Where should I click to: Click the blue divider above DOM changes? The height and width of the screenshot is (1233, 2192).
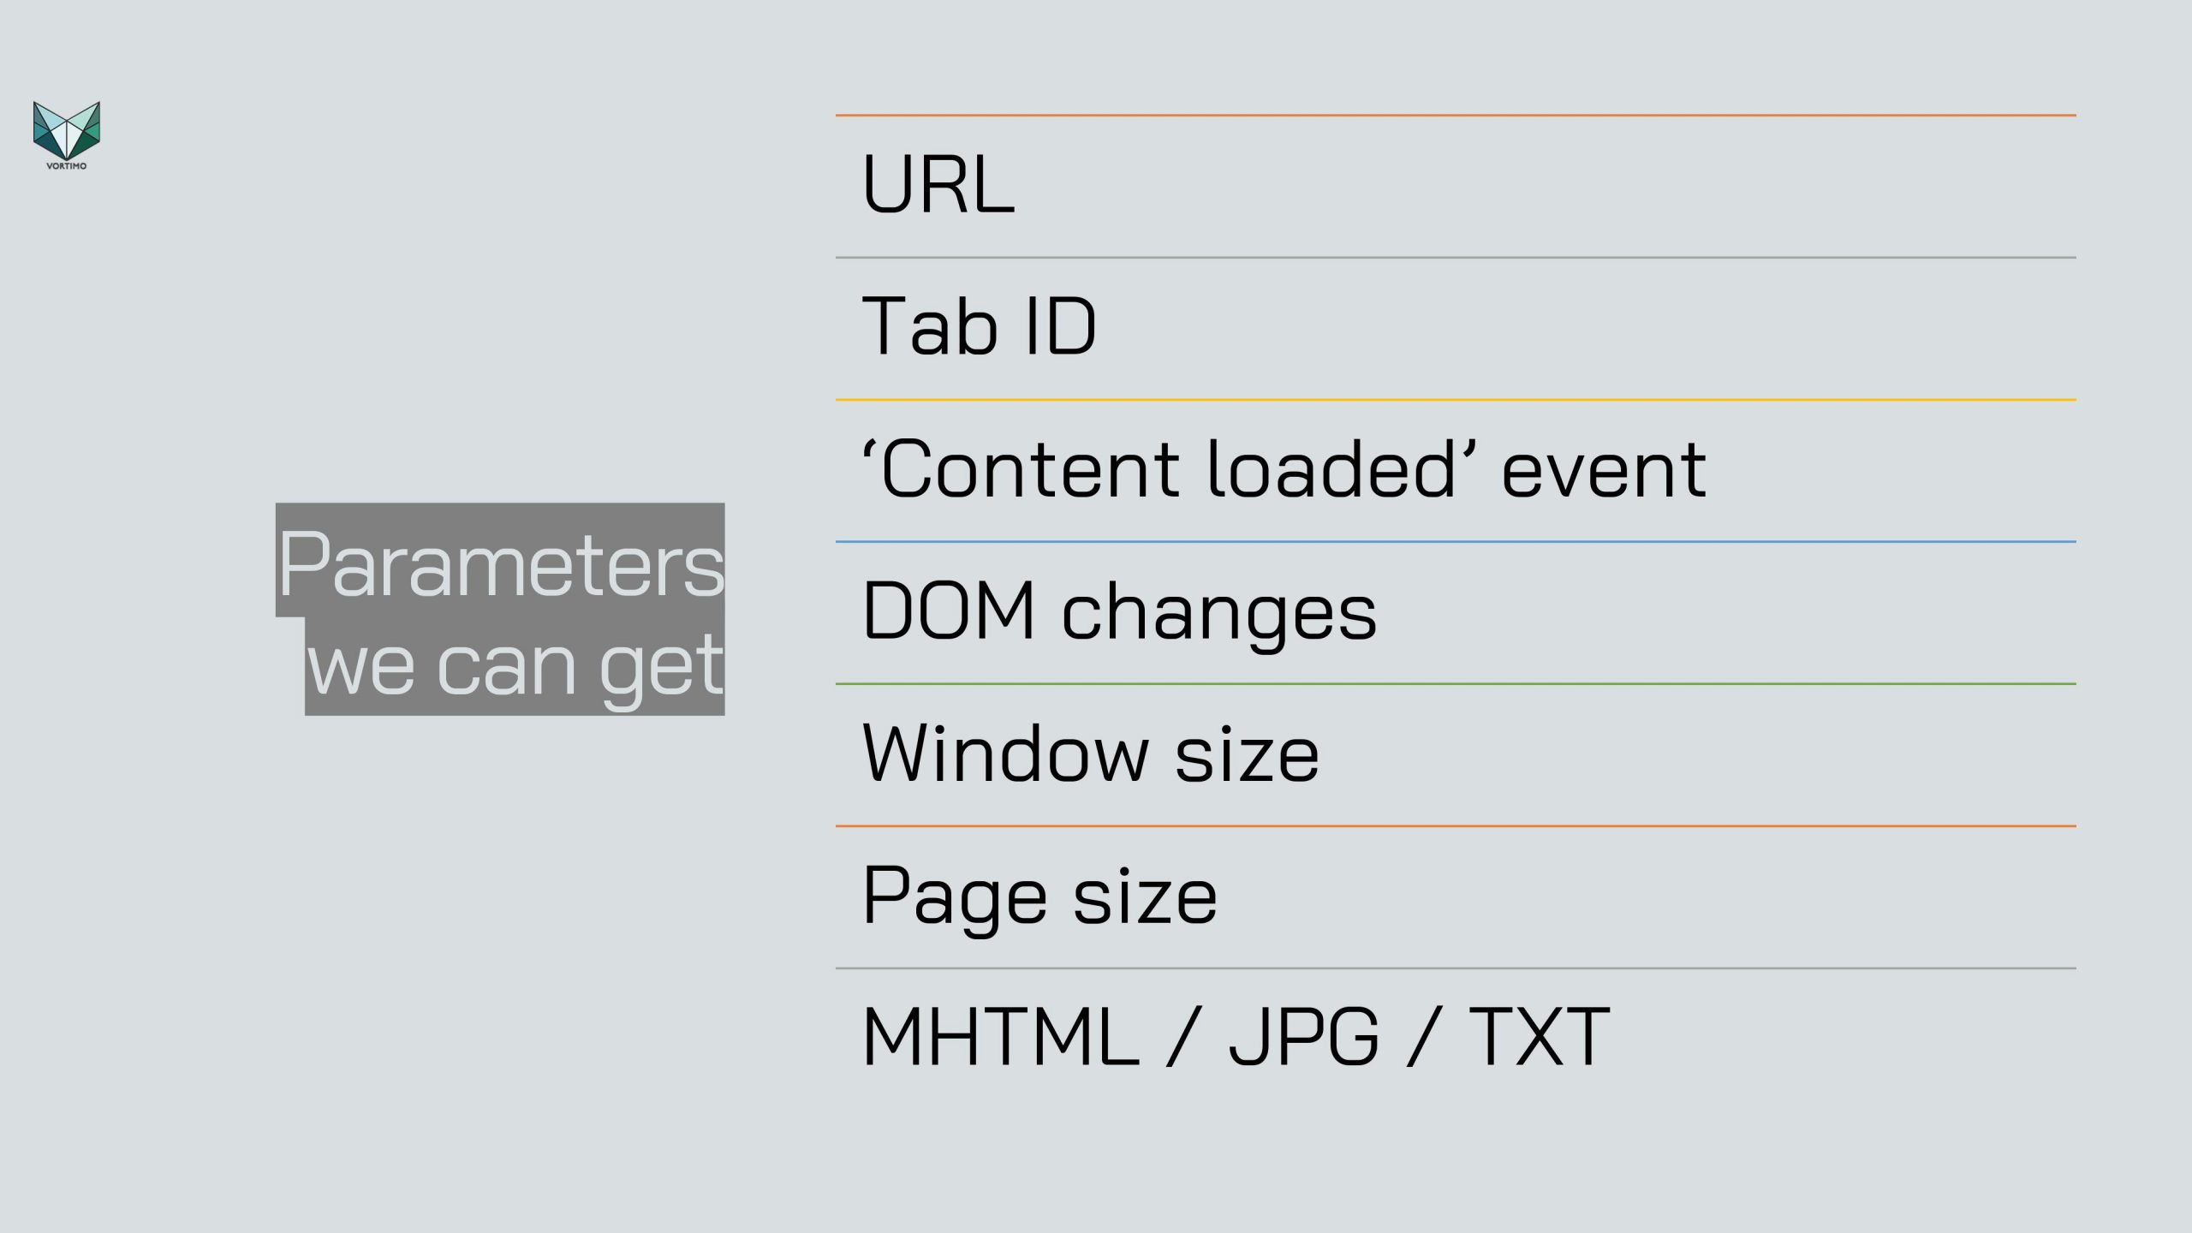[1456, 541]
